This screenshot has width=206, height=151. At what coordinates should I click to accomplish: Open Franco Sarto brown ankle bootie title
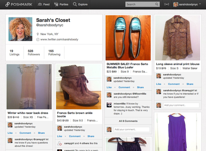click(x=75, y=115)
